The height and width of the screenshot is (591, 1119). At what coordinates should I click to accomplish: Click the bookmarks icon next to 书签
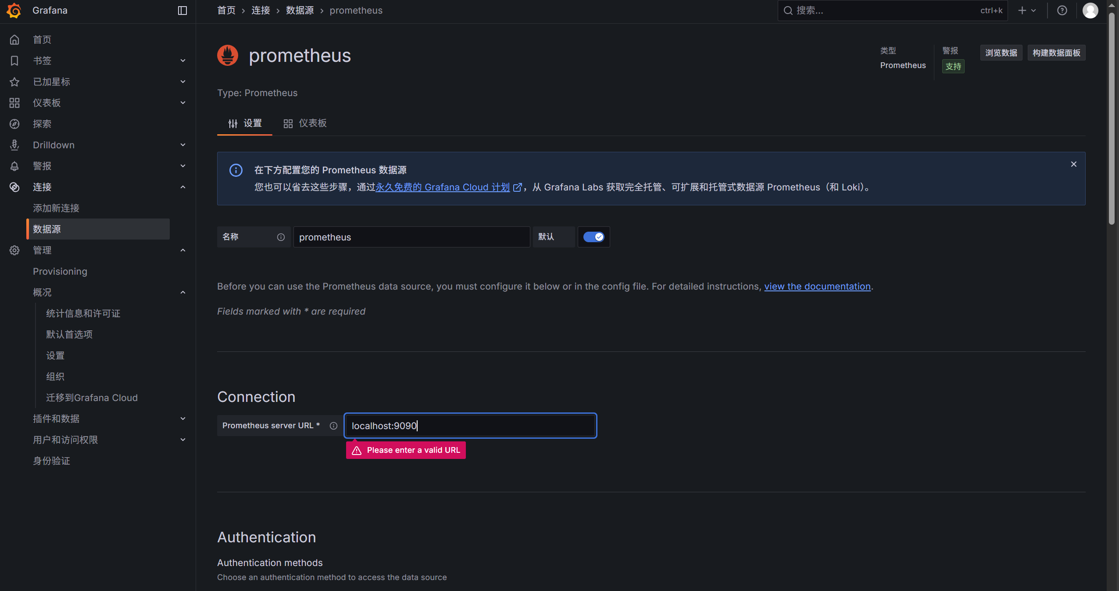click(14, 61)
